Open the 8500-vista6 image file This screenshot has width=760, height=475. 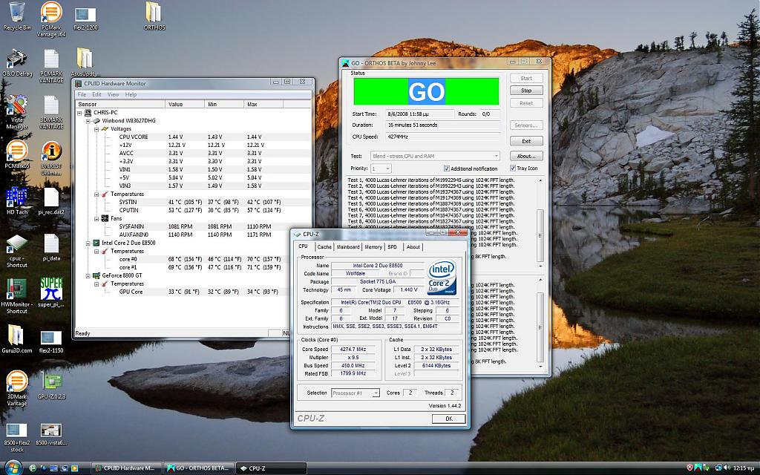pyautogui.click(x=51, y=434)
